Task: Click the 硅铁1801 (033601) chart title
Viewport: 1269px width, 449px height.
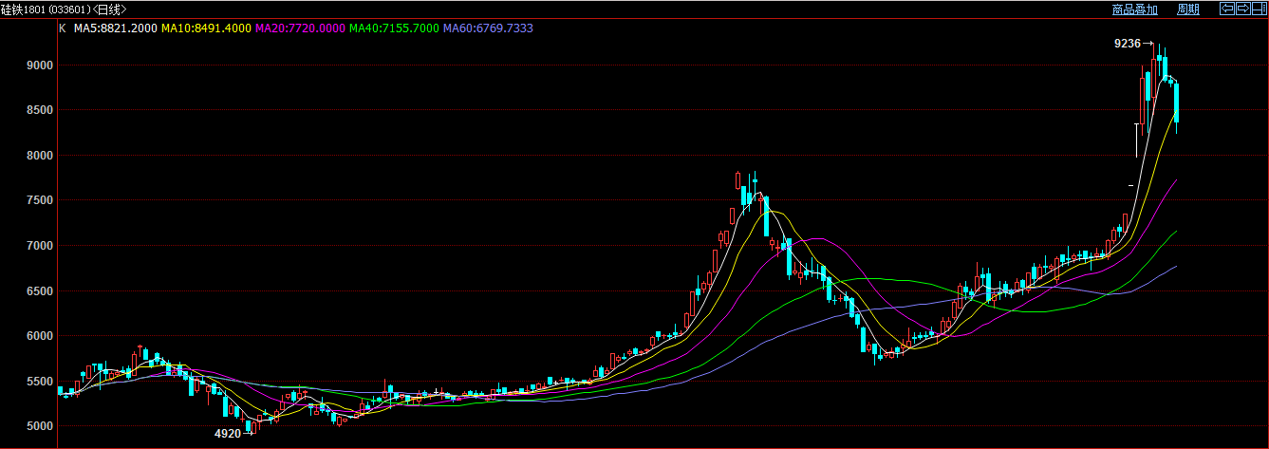Action: point(64,9)
